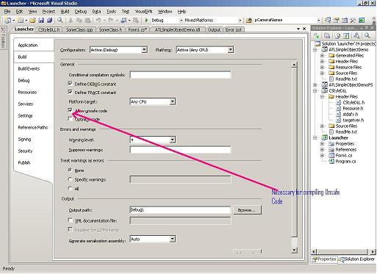Click the Output path input field

180,210
